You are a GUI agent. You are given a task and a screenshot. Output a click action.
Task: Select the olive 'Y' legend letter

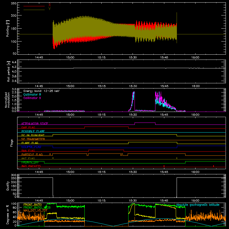[x=50, y=9]
